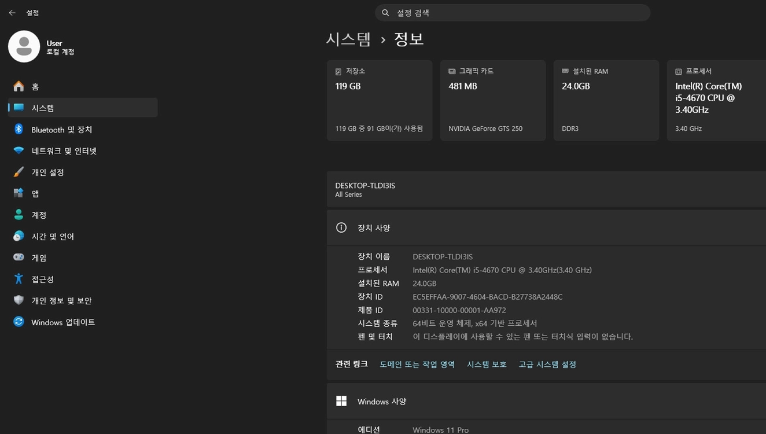The image size is (766, 434).
Task: Click the DESKTOP-TLDI3IS All Series header
Action: [x=546, y=189]
